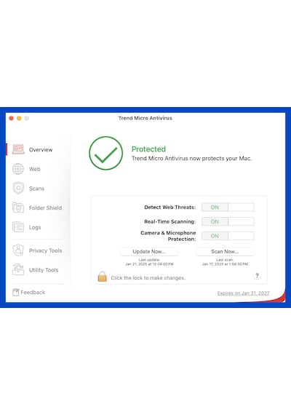
Task: Open the Folder Shield section label
Action: [45, 207]
